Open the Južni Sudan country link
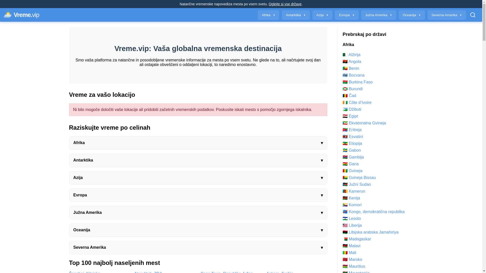The width and height of the screenshot is (486, 273). point(360,185)
